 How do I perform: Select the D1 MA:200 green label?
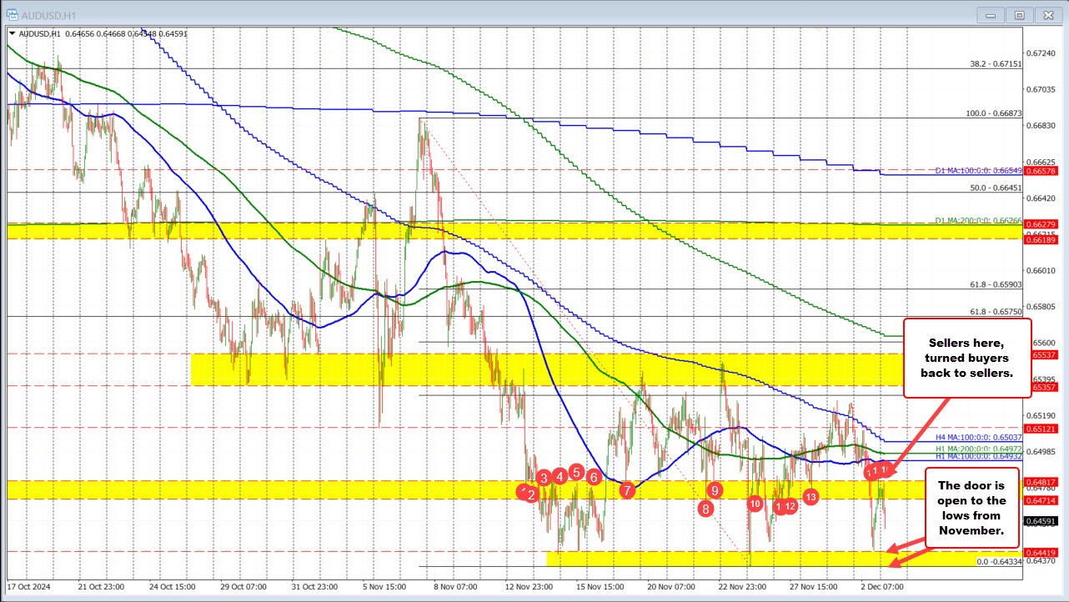(x=980, y=218)
